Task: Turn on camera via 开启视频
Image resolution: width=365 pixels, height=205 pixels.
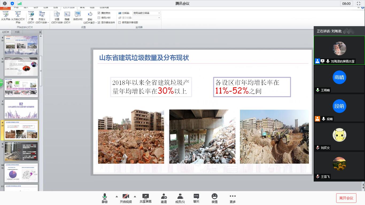Action: pos(126,198)
